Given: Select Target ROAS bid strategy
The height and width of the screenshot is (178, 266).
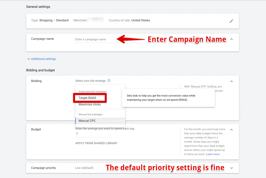Looking at the screenshot, I should click(88, 98).
